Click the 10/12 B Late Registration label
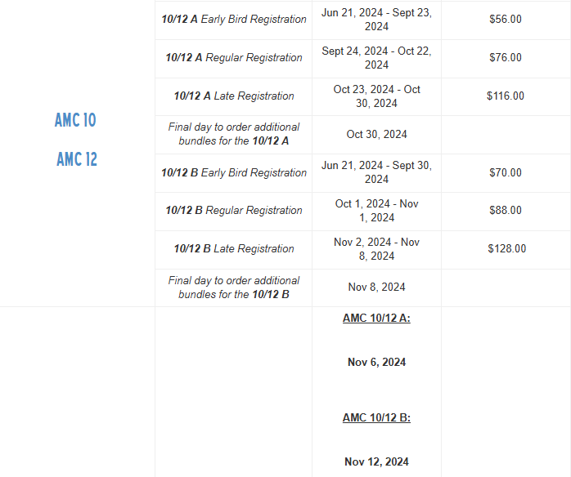Viewport: 571px width, 477px height. click(x=233, y=249)
